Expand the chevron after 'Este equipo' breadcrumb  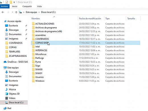[x=39, y=12]
